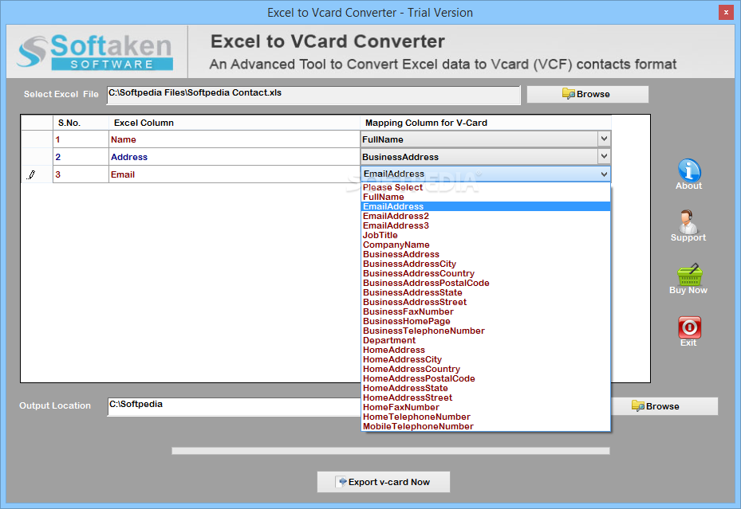
Task: Click the Output Location path field
Action: (x=235, y=406)
